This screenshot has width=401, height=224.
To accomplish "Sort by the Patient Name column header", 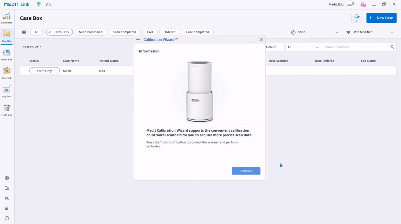I will [109, 61].
